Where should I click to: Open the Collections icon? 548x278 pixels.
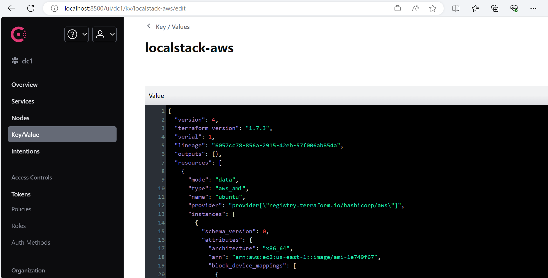(x=495, y=8)
